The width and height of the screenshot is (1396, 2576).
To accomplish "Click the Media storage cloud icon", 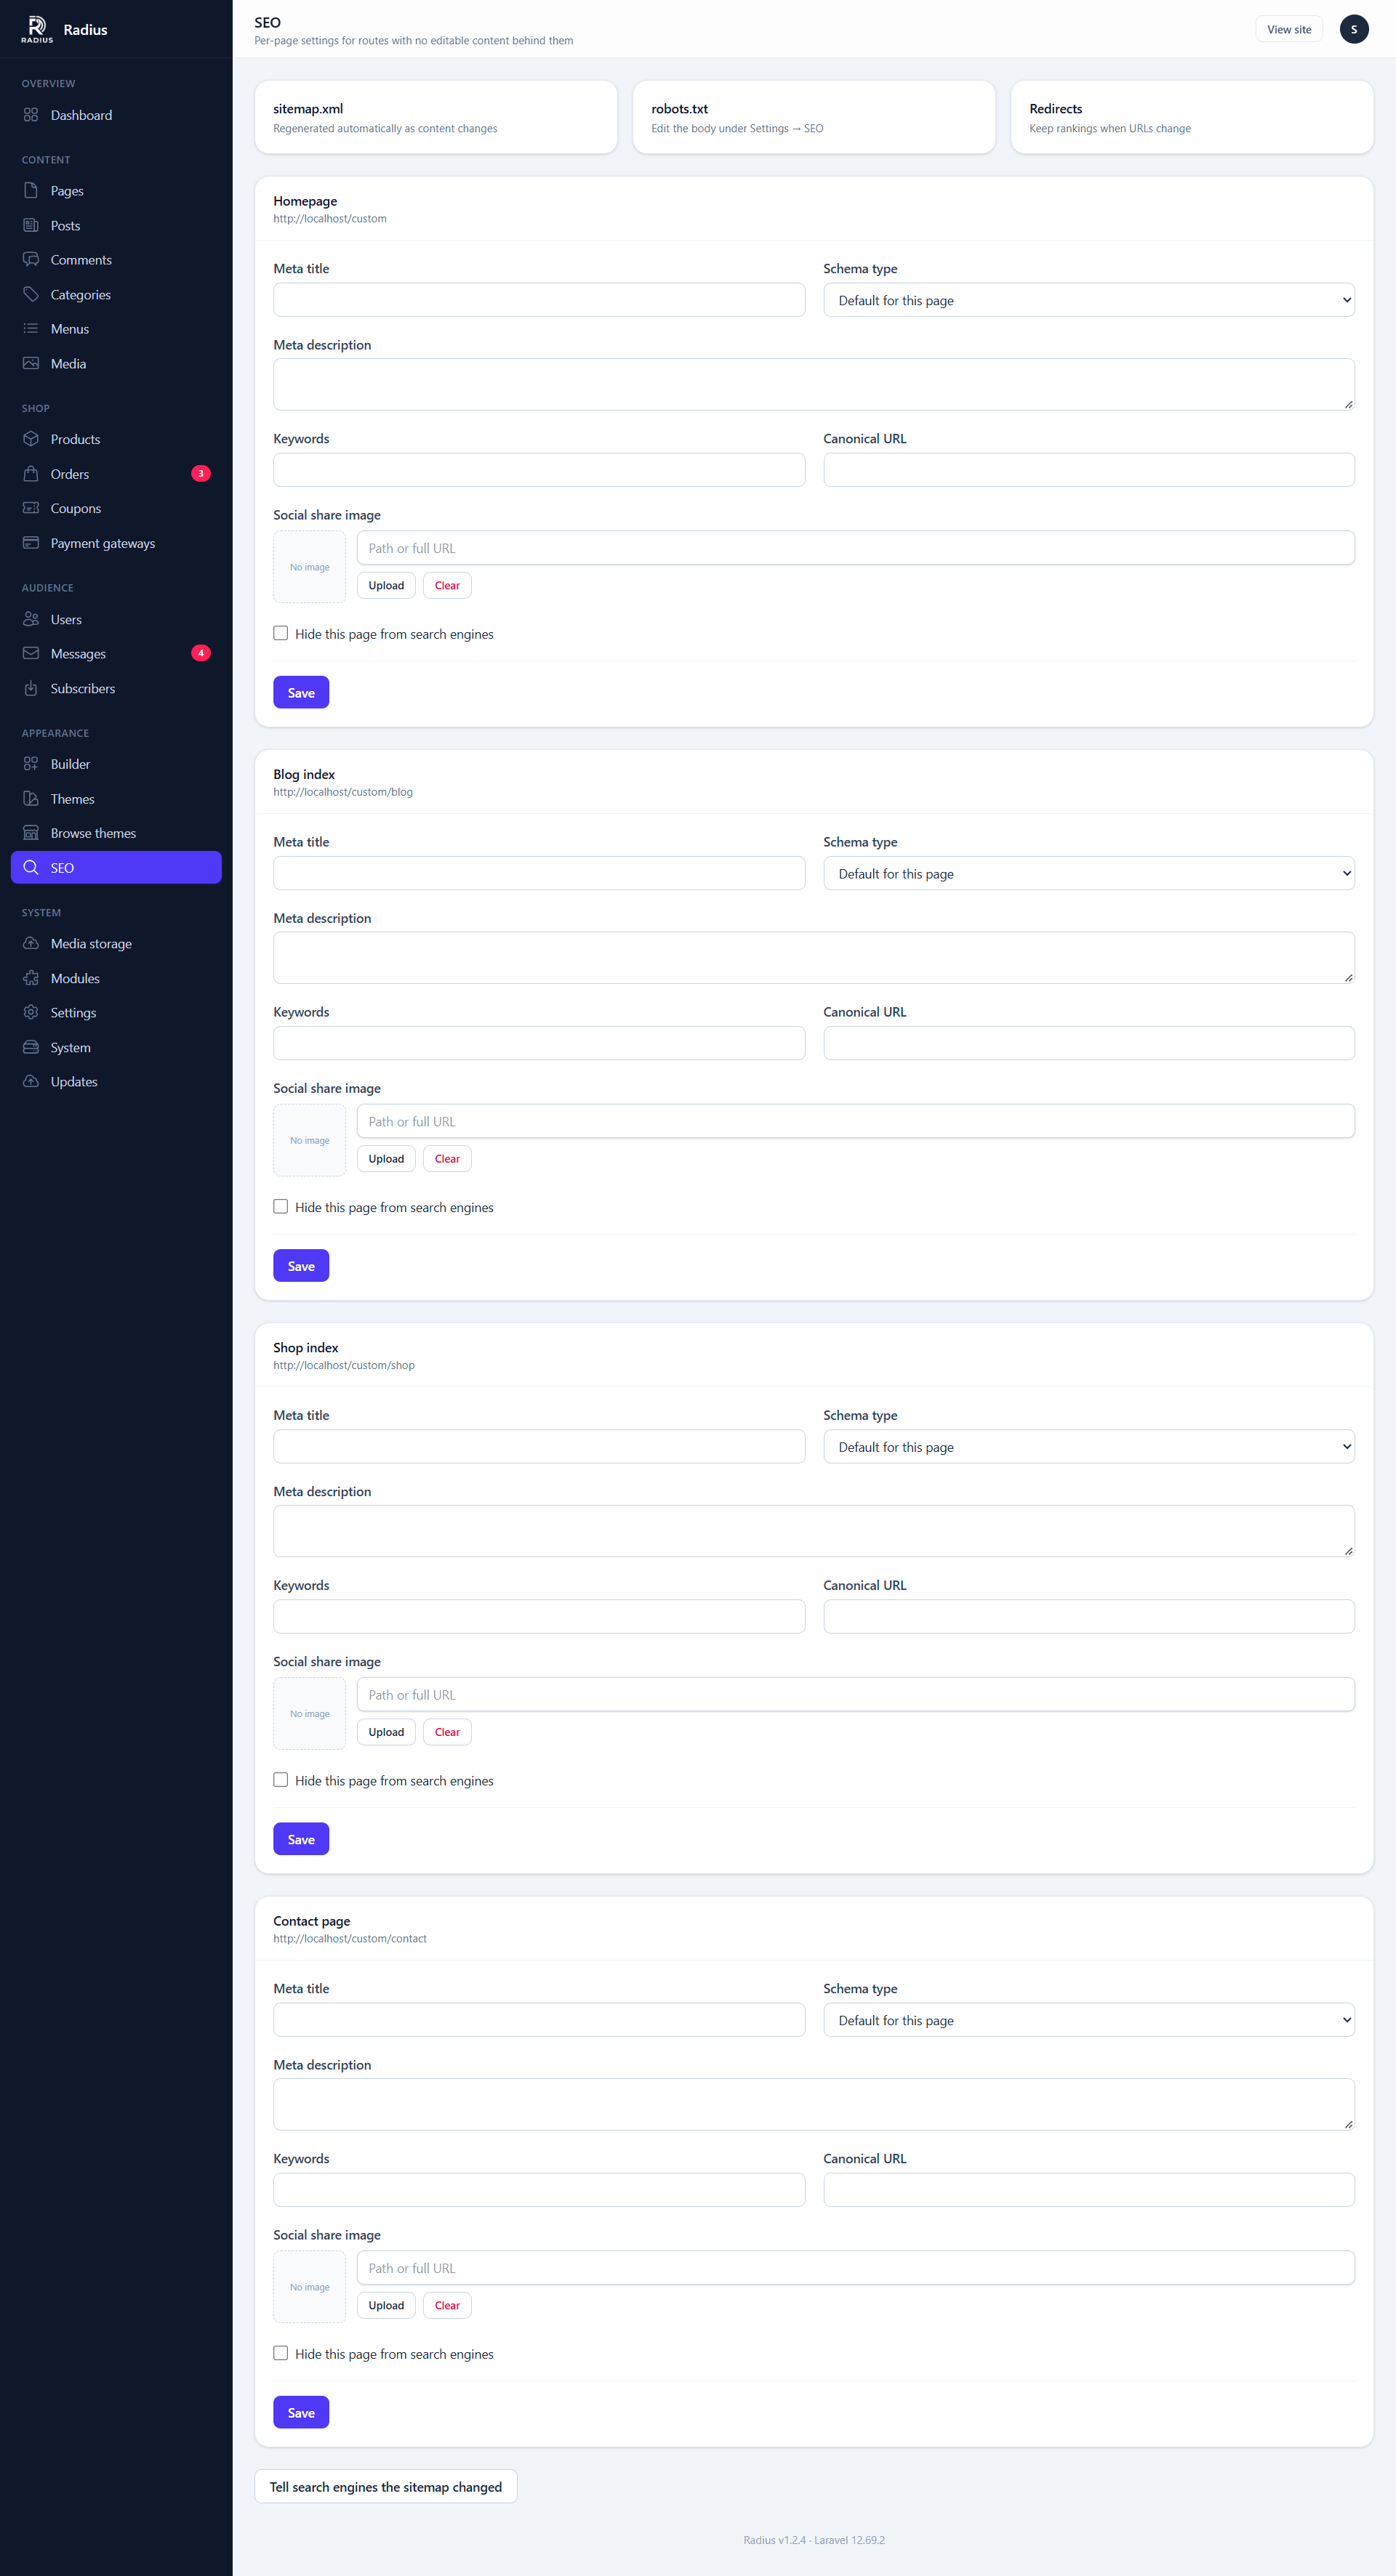I will tap(31, 943).
